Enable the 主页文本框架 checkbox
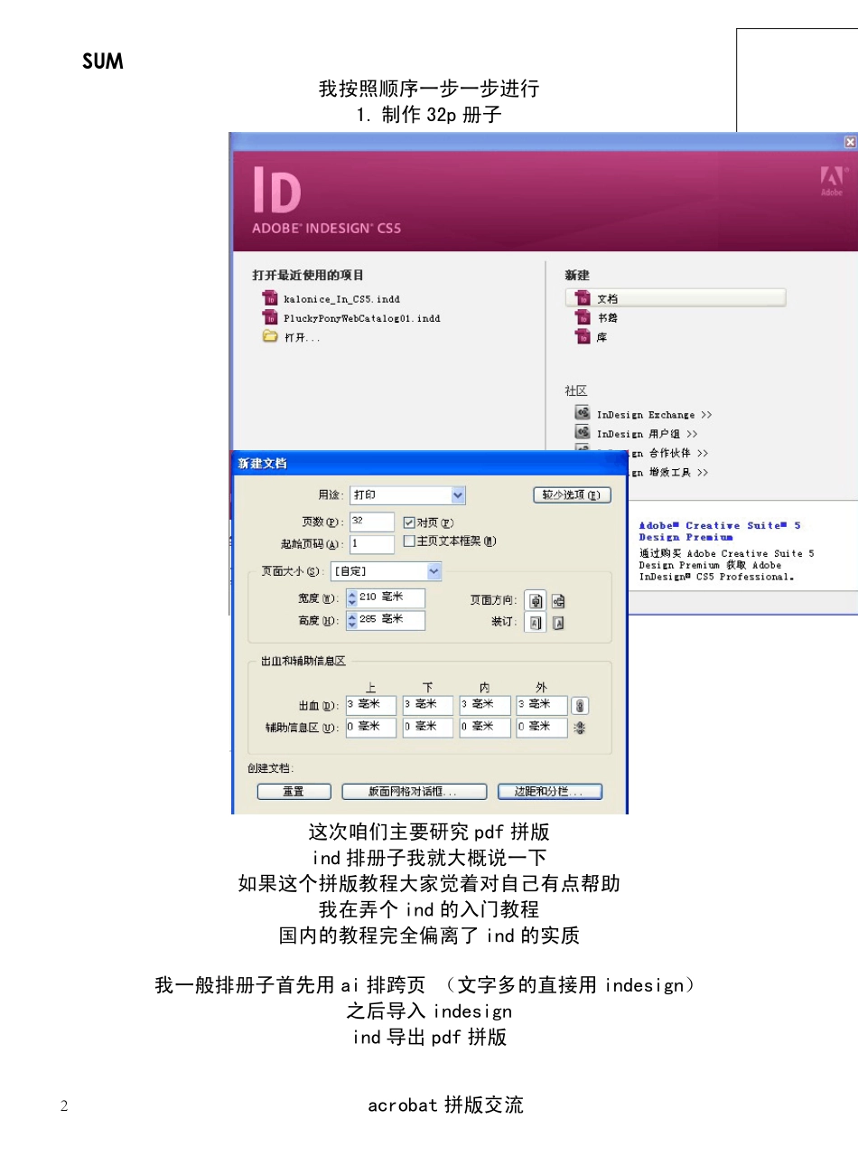Screen dimensions: 858x1166 [x=408, y=541]
